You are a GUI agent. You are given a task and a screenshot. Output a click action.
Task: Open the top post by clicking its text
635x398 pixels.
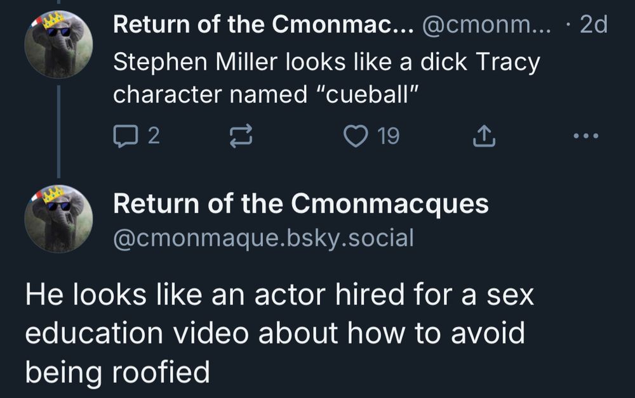(326, 78)
